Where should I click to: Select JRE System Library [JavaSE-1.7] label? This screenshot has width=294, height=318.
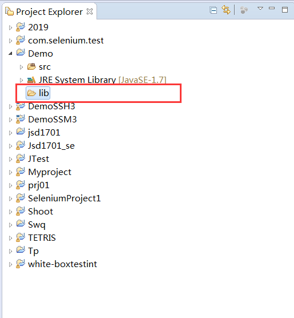pyautogui.click(x=102, y=80)
